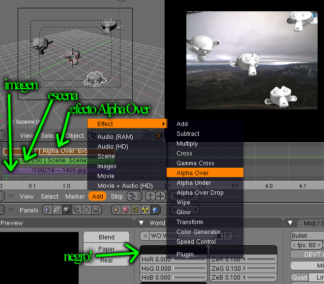This screenshot has height=284, width=324.
Task: Click the Panels header label
Action: [29, 210]
